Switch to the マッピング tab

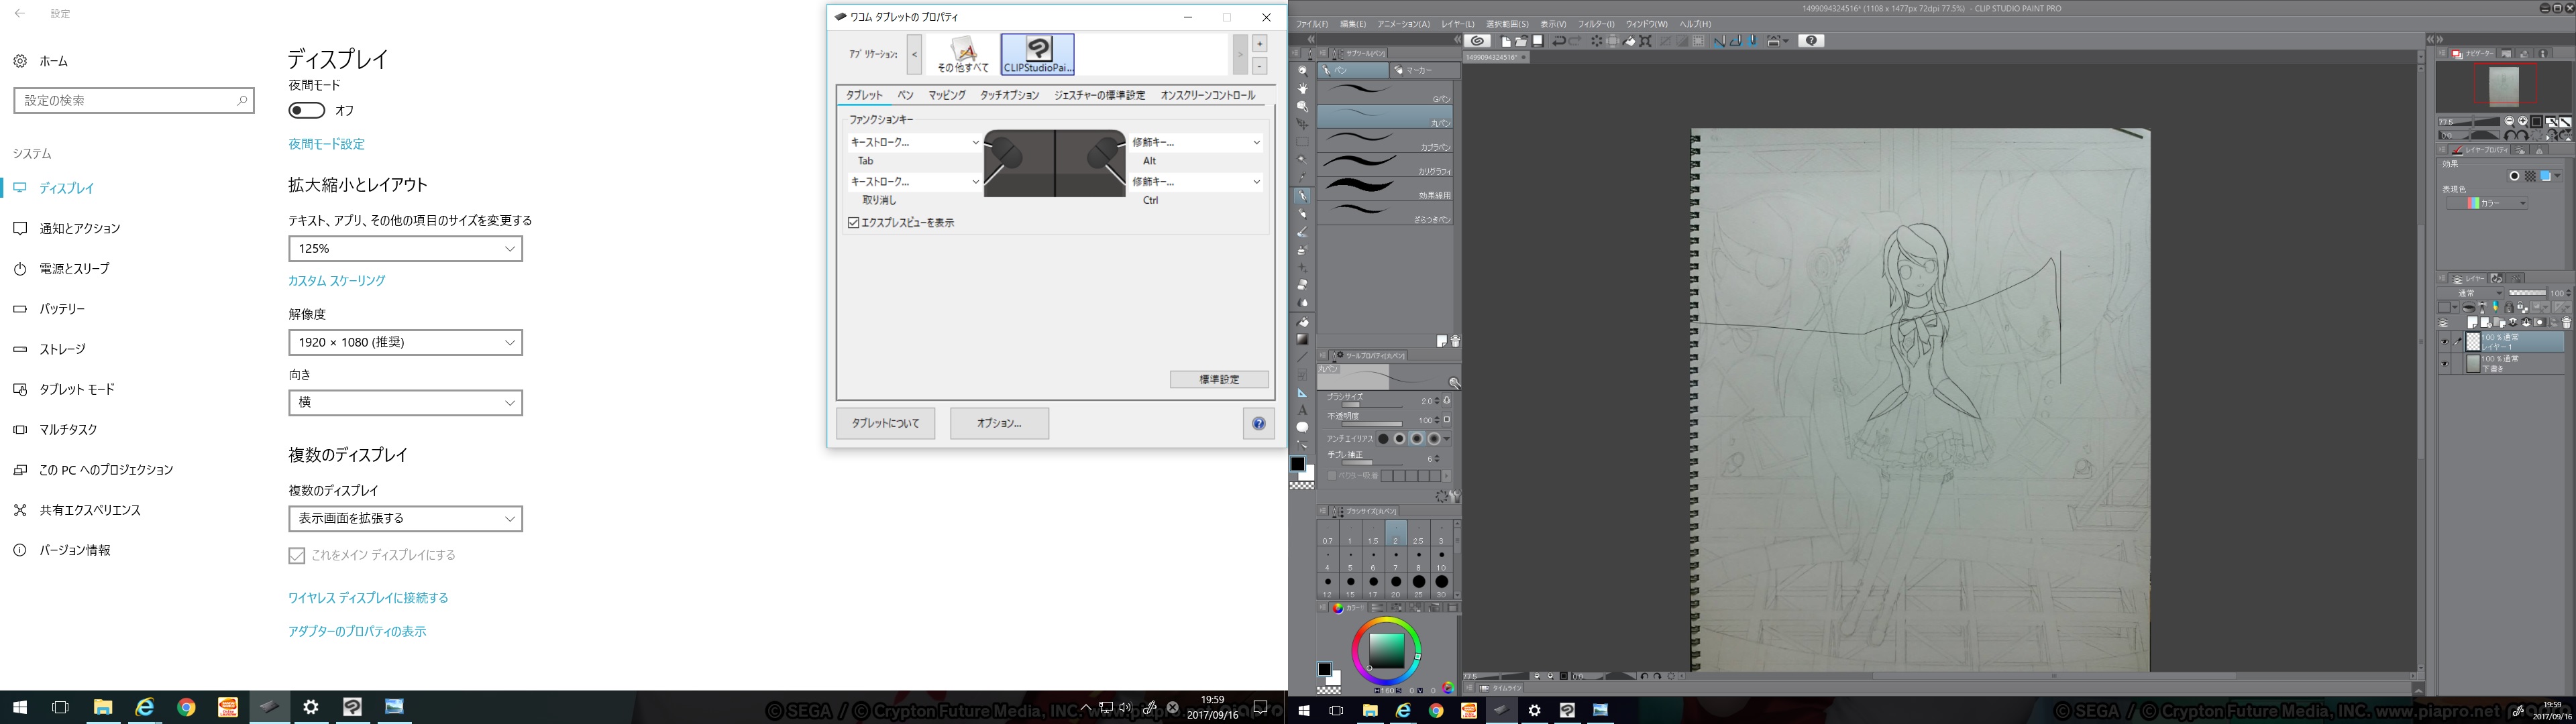click(x=946, y=95)
